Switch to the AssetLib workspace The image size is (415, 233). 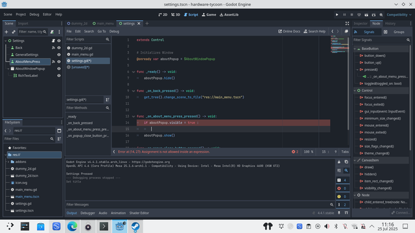(x=229, y=15)
